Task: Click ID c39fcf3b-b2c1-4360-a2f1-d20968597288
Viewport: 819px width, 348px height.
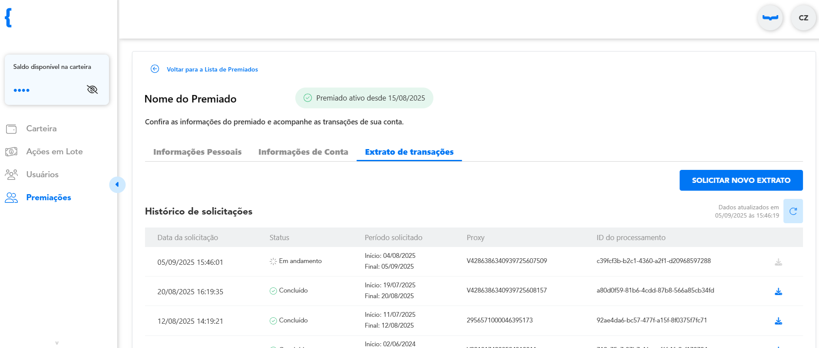Action: click(x=654, y=261)
